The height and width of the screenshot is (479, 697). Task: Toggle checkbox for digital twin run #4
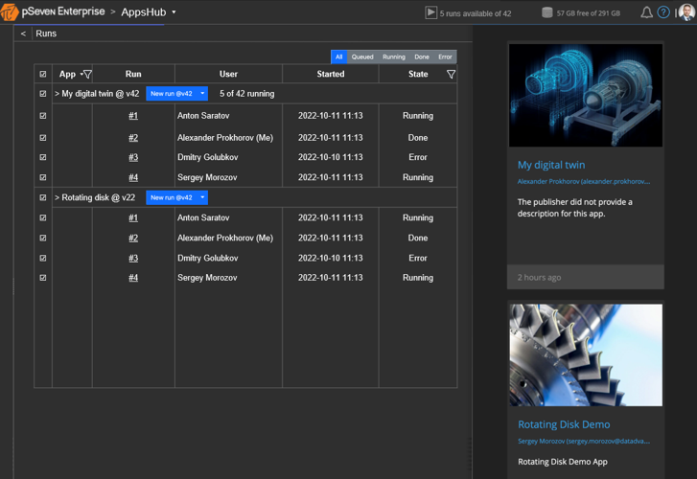point(43,177)
